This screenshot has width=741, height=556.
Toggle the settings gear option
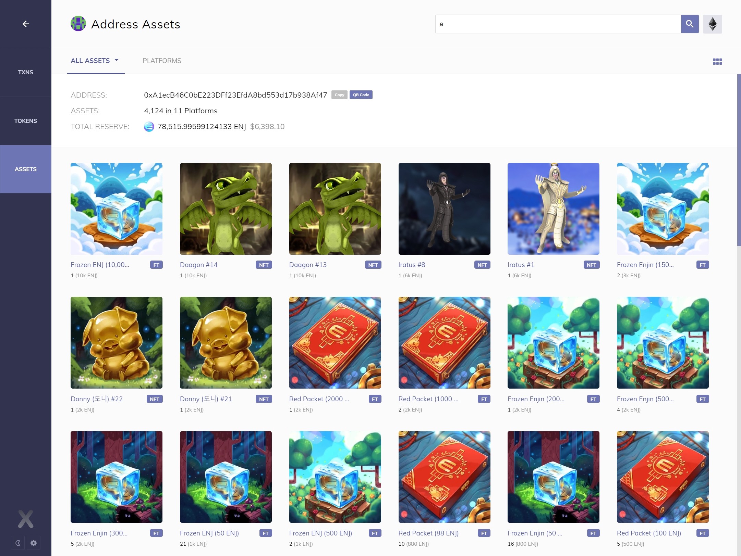(x=33, y=542)
